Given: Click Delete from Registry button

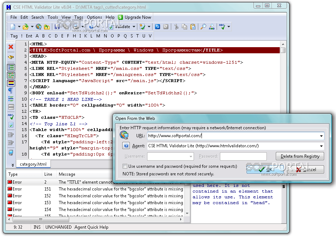Looking at the screenshot, I should click(300, 156).
